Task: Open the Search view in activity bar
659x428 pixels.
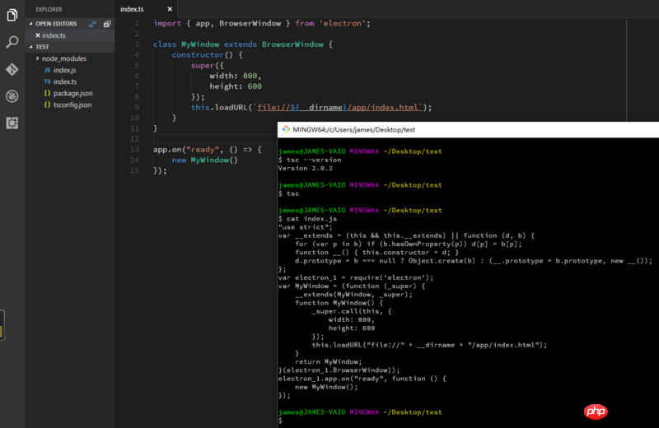Action: click(x=12, y=42)
